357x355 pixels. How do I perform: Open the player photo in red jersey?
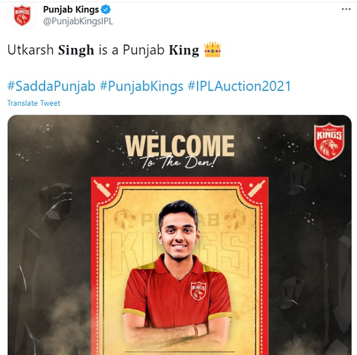(x=178, y=276)
